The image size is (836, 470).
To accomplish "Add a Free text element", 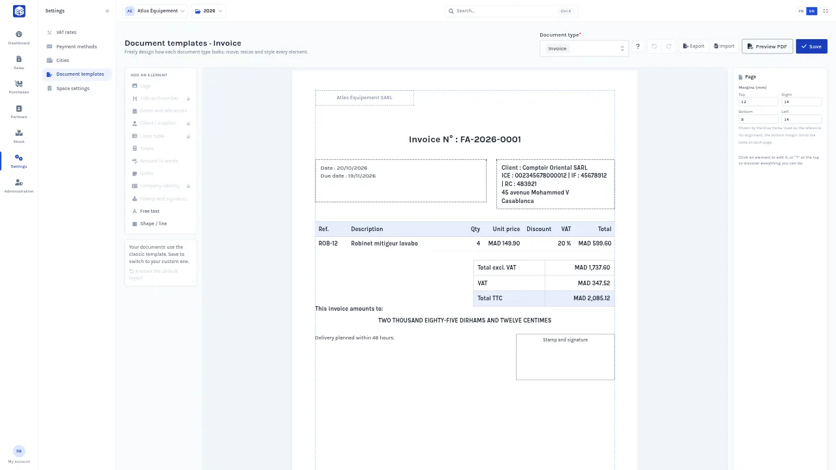I will click(x=160, y=211).
